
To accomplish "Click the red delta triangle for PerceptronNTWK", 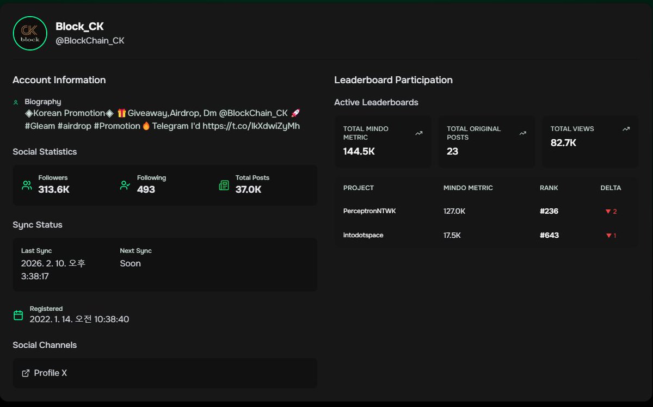I will pyautogui.click(x=608, y=212).
